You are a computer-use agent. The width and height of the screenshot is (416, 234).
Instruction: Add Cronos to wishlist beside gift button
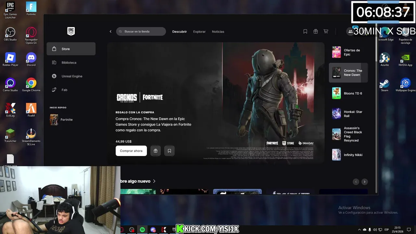coord(169,151)
